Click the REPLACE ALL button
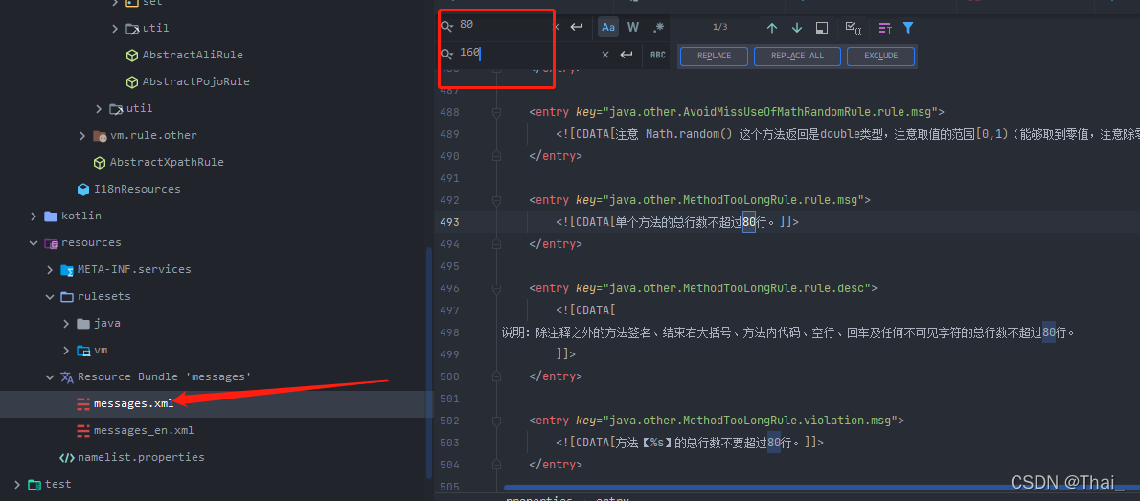 coord(797,56)
